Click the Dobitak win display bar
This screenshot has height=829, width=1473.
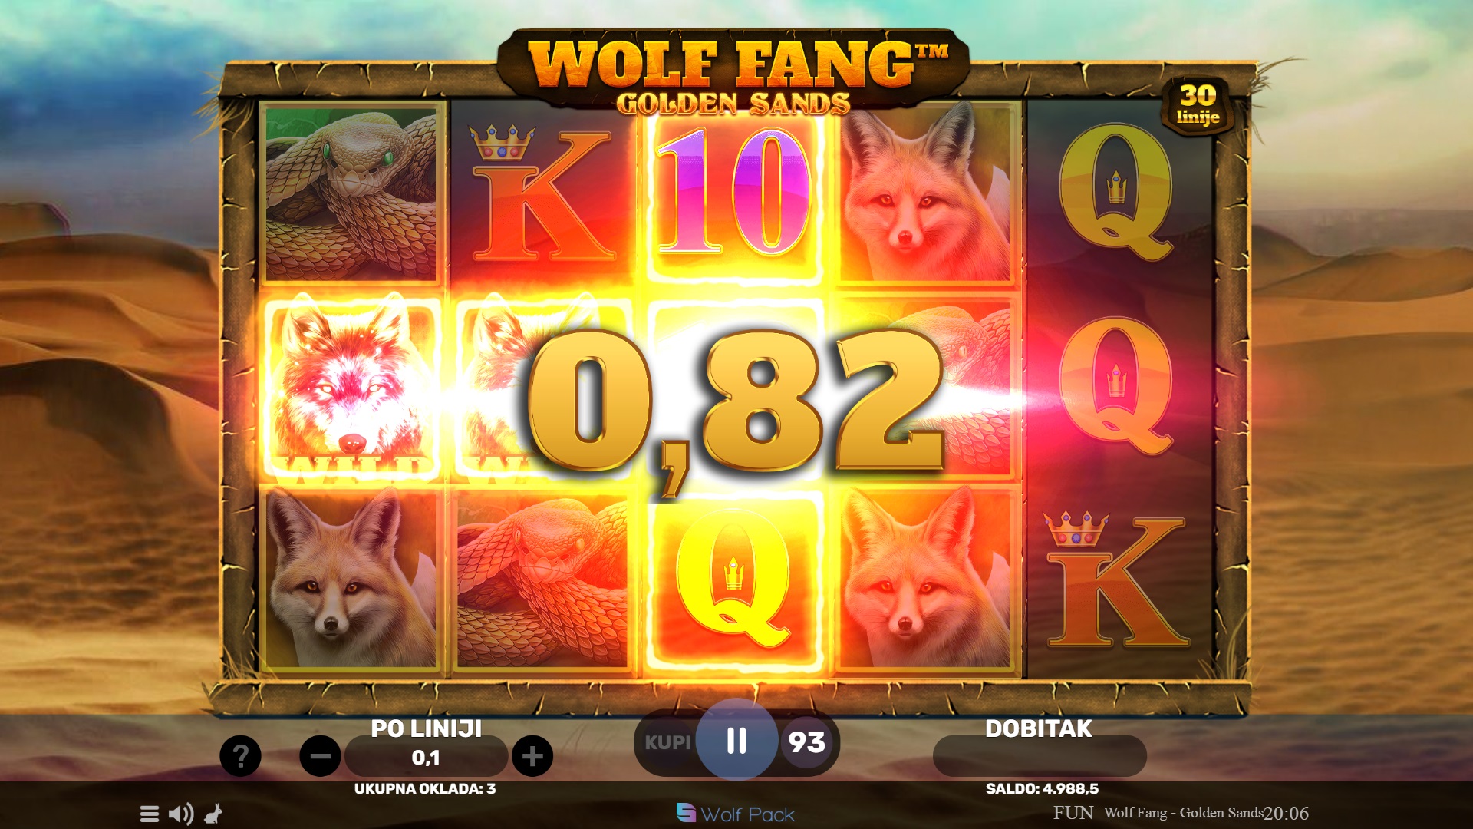click(x=1040, y=757)
